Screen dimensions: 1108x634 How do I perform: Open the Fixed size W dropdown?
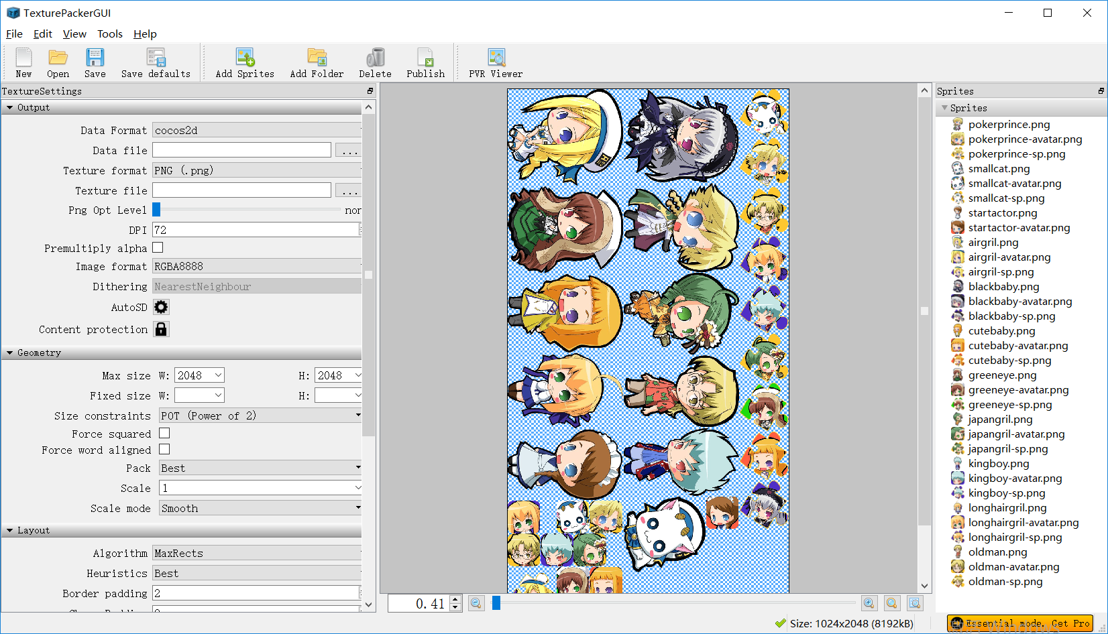pos(218,395)
